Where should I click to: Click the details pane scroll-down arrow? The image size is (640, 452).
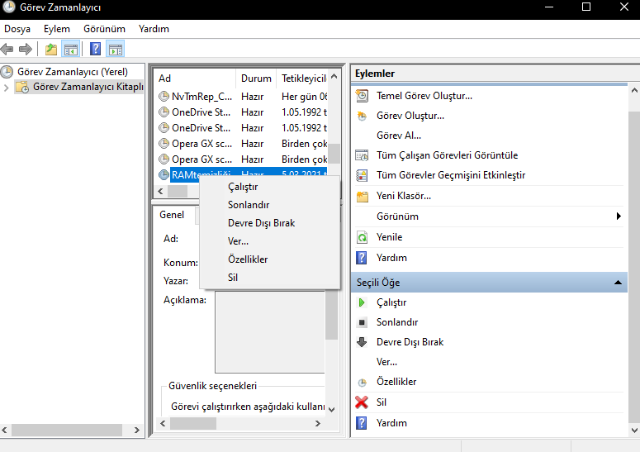(x=332, y=410)
